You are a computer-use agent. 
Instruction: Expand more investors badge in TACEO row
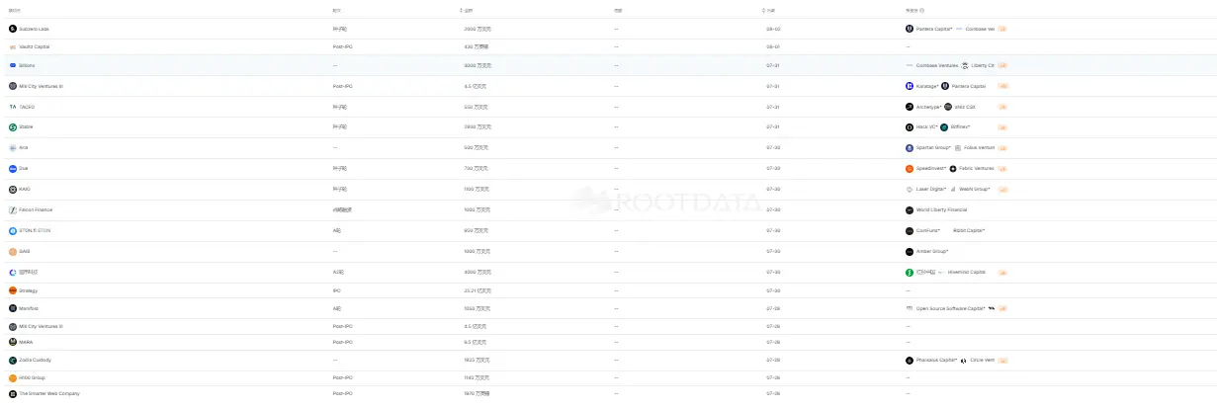pyautogui.click(x=1002, y=107)
